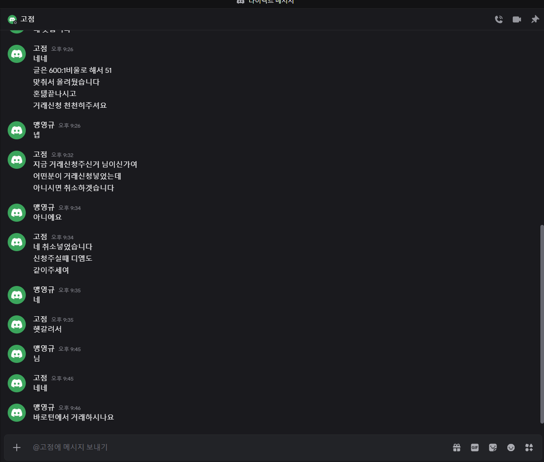This screenshot has height=462, width=544.
Task: Click username 고점 at the 오후 9:34 message
Action: [40, 237]
